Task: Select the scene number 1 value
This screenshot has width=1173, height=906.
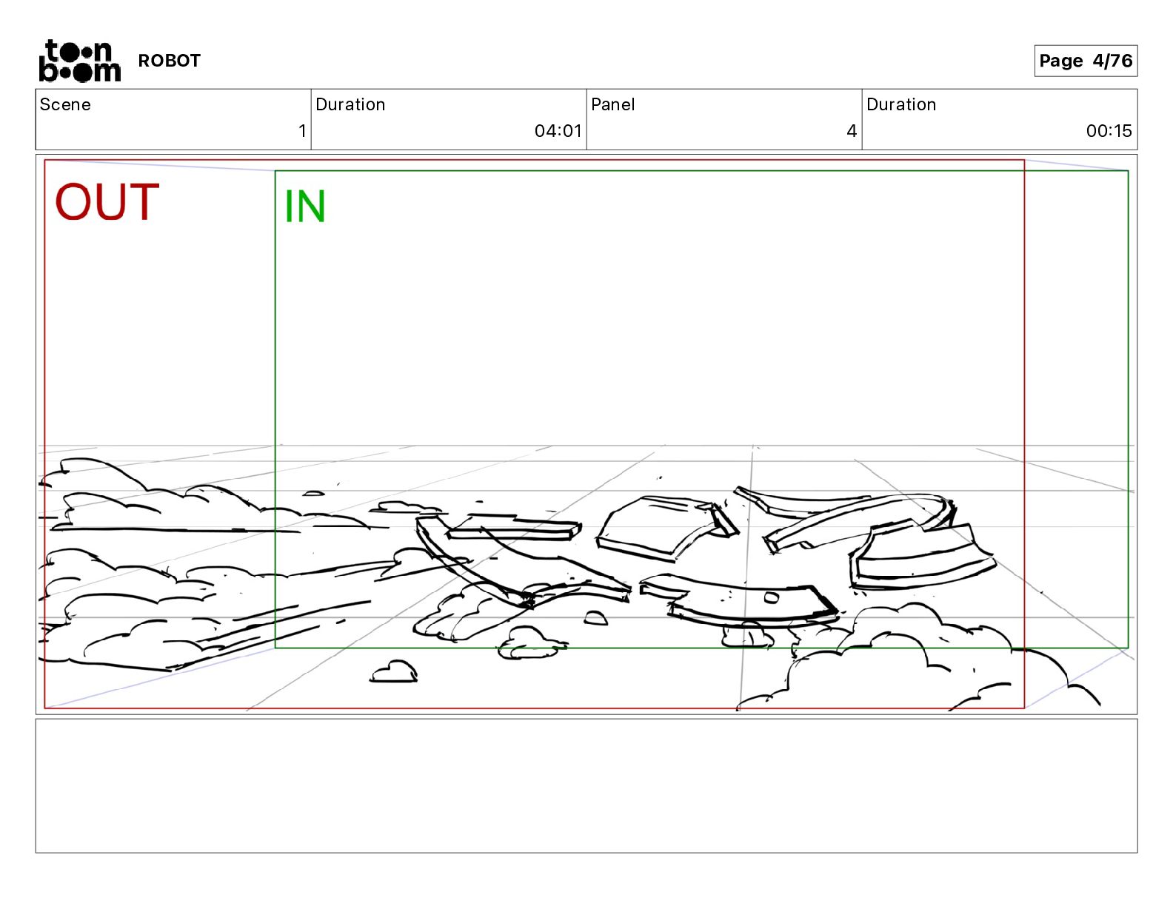Action: tap(302, 131)
